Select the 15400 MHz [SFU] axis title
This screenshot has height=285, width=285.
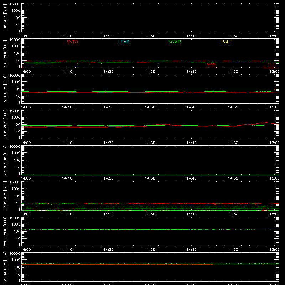coord(5,267)
